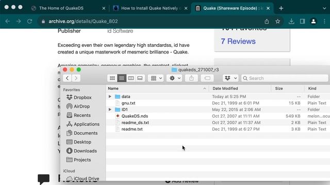Open the 7 Reviews link
This screenshot has height=185, width=330.
tap(238, 41)
